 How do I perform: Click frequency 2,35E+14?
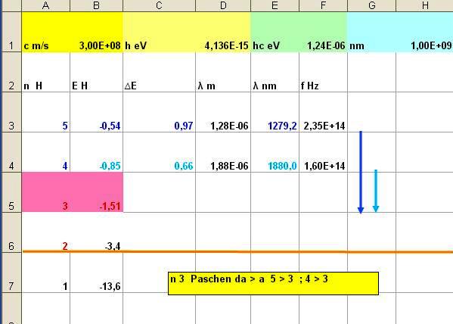point(323,112)
